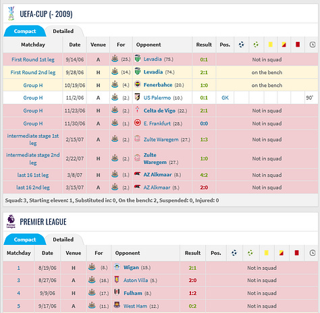This screenshot has width=320, height=313.
Task: Click the Fenerbahce club crest
Action: 138,84
